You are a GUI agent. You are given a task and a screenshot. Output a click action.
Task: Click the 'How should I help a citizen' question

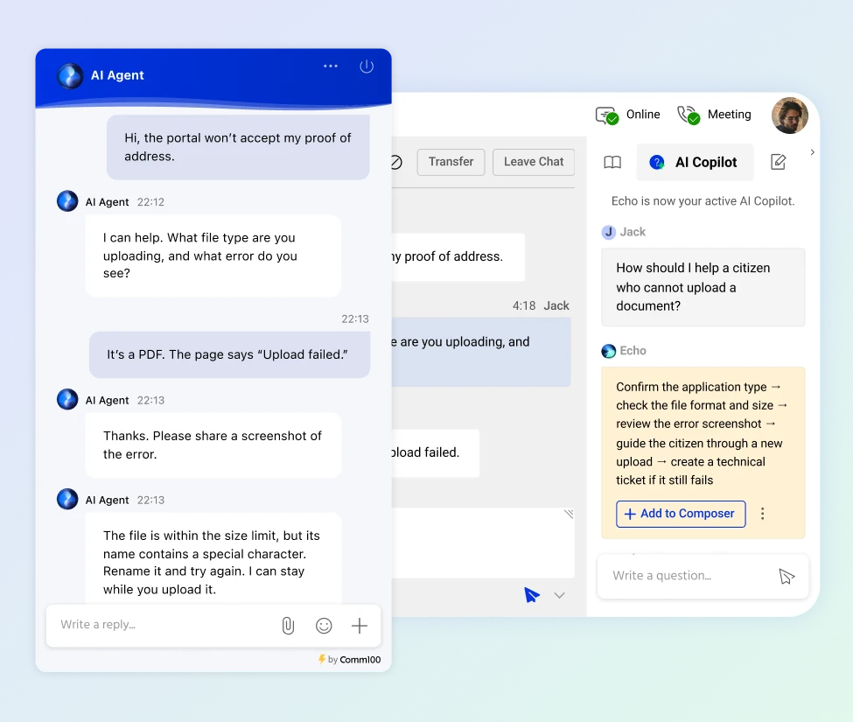point(703,287)
